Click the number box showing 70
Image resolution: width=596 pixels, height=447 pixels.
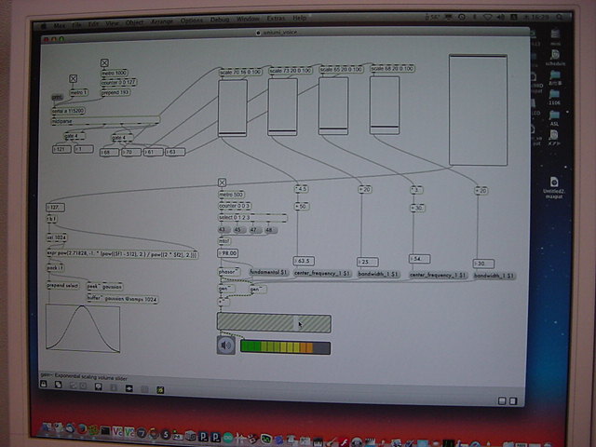coord(131,153)
